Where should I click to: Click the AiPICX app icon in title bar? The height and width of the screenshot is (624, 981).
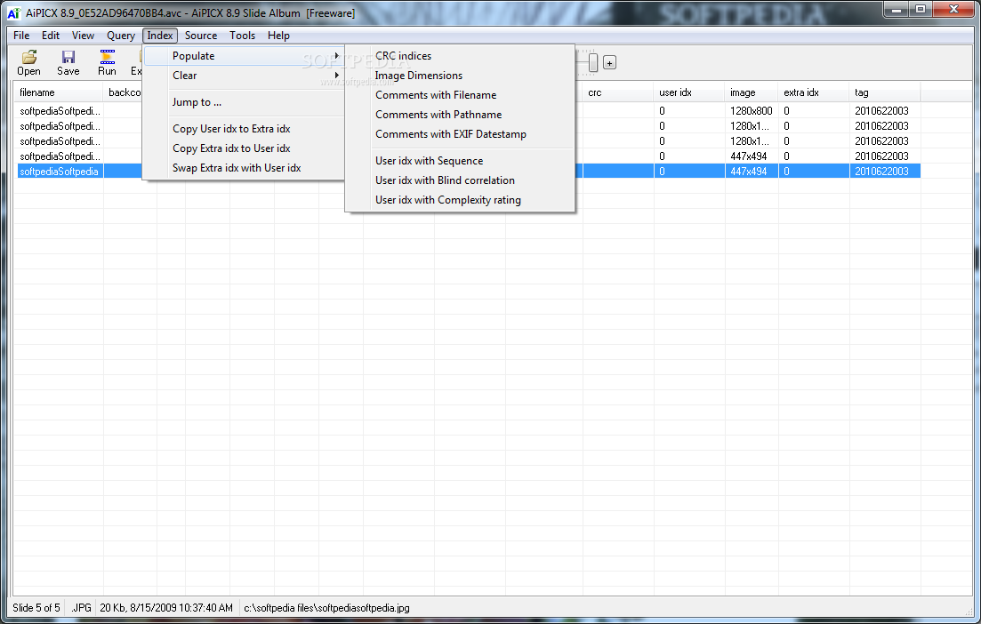[13, 13]
